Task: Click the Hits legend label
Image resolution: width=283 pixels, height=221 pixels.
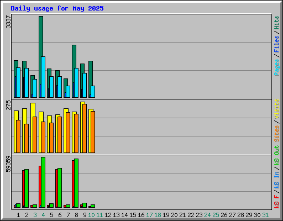Action: pos(277,23)
